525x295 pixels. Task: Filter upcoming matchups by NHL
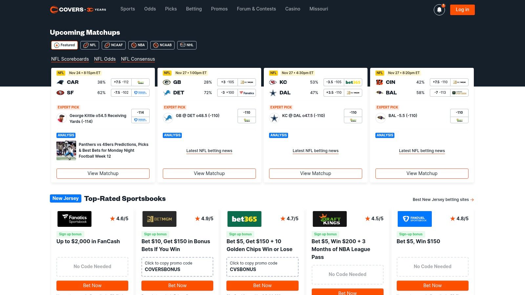pos(187,45)
